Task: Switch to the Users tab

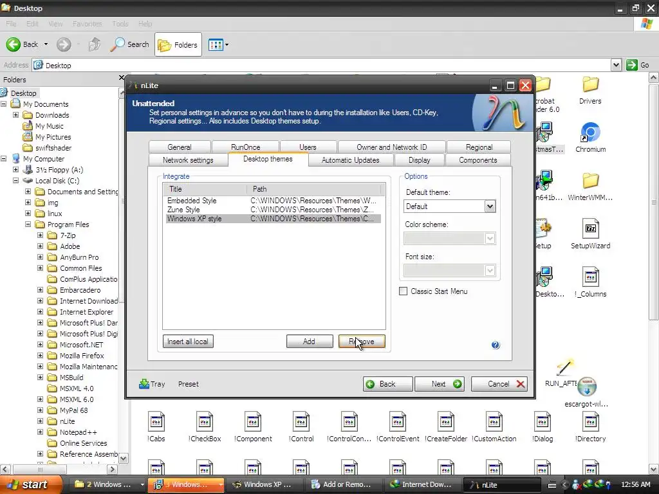Action: [308, 147]
